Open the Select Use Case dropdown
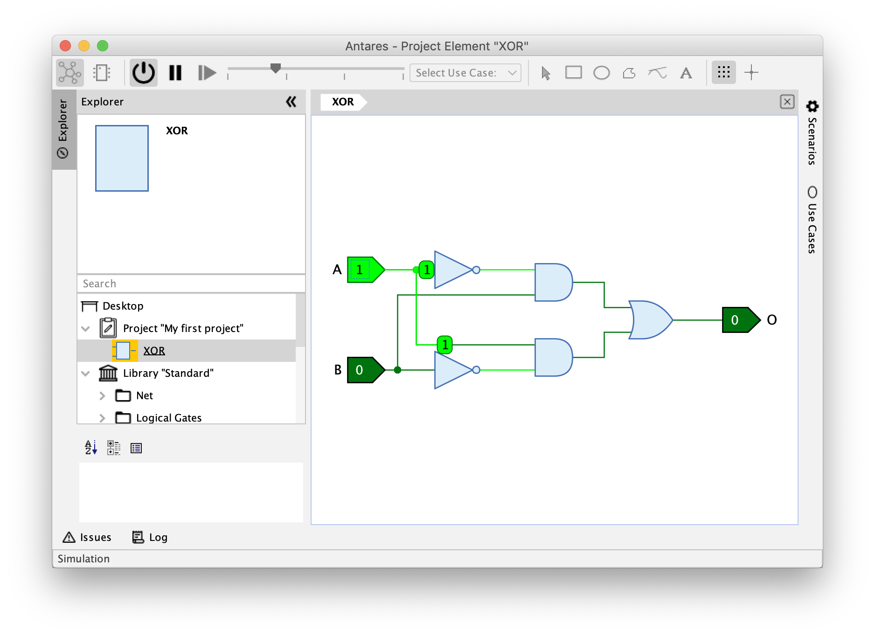 465,73
